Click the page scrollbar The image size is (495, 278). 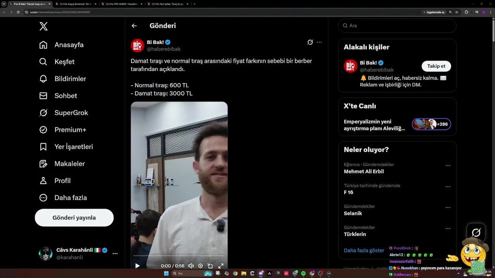pyautogui.click(x=493, y=30)
